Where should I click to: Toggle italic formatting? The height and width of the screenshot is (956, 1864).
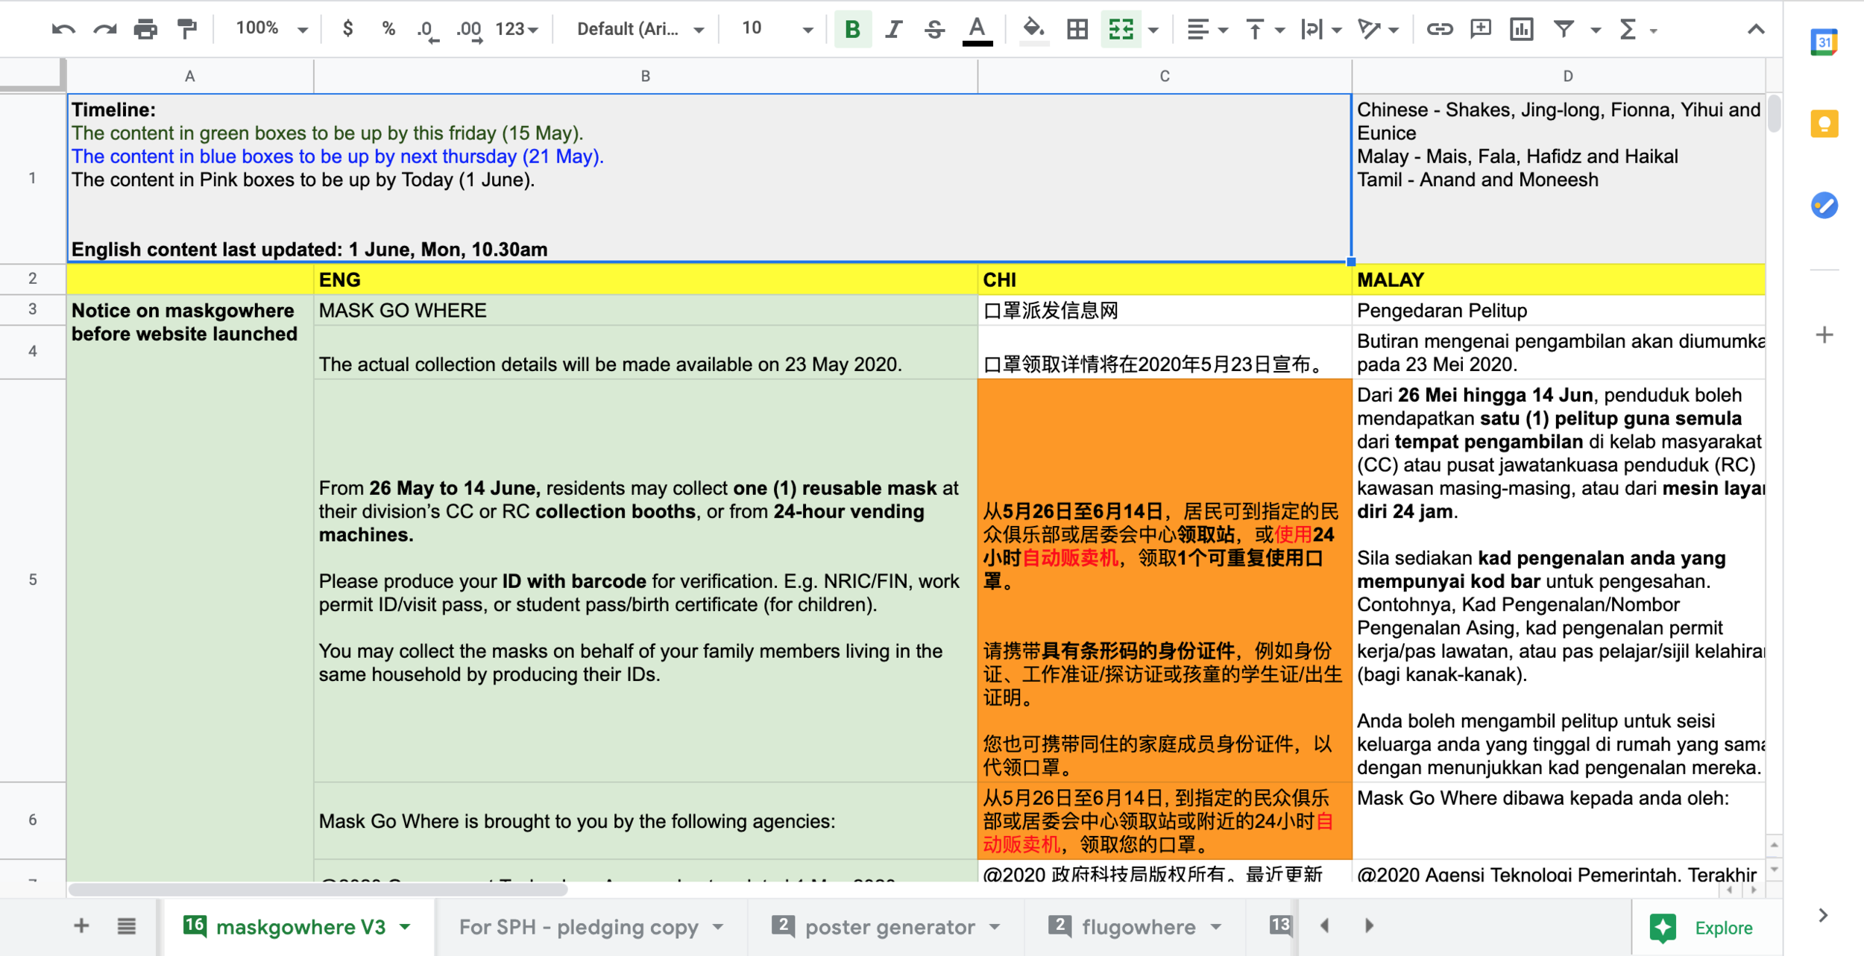pyautogui.click(x=893, y=29)
